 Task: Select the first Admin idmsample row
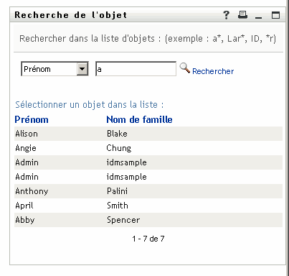(x=148, y=162)
